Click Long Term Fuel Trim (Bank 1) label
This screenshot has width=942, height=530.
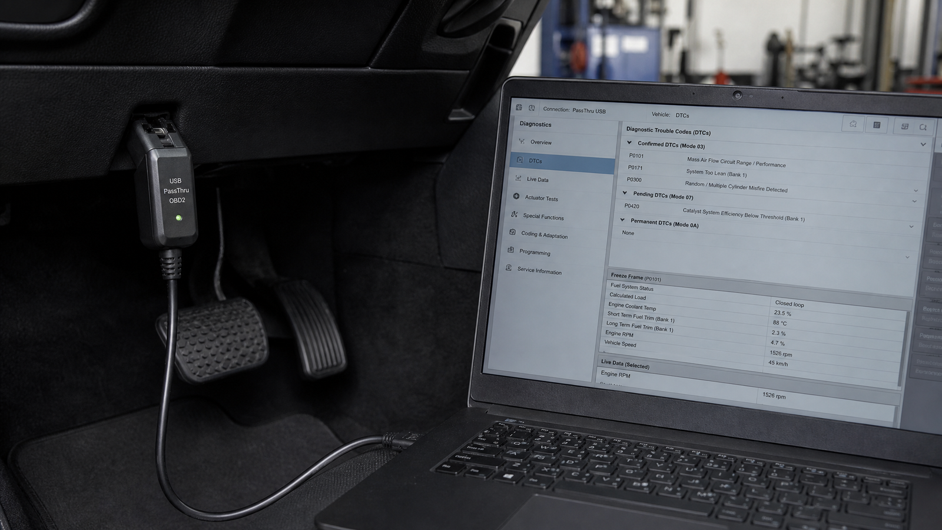tap(639, 327)
